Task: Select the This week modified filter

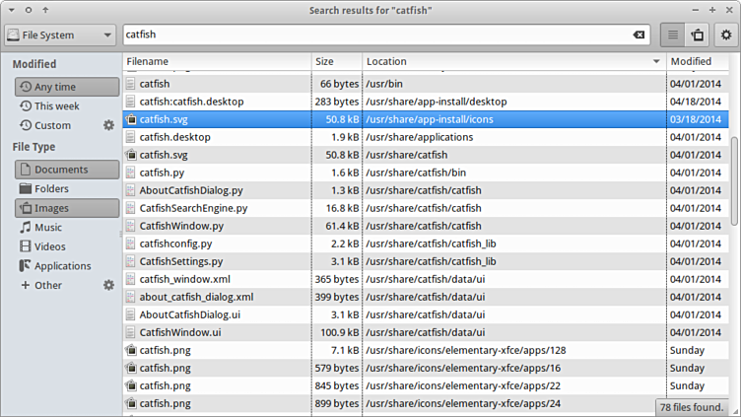Action: click(x=56, y=106)
